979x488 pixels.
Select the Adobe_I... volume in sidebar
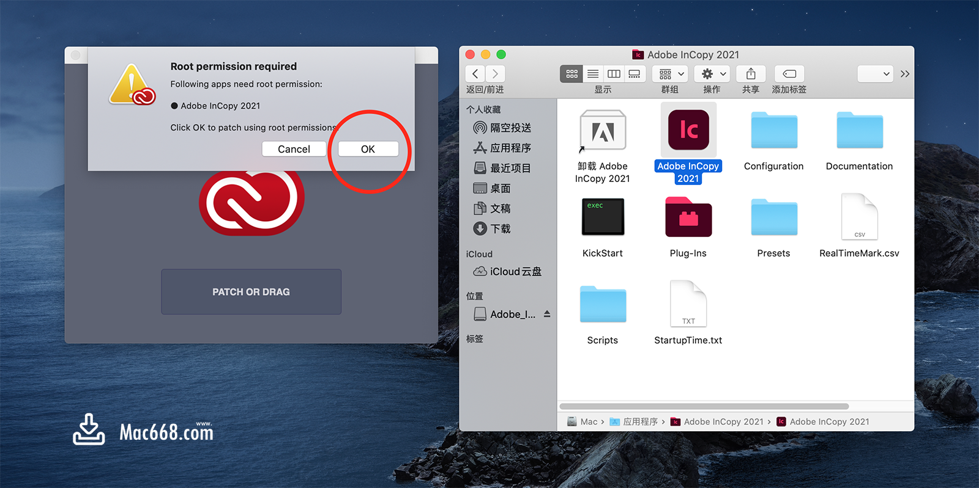505,314
